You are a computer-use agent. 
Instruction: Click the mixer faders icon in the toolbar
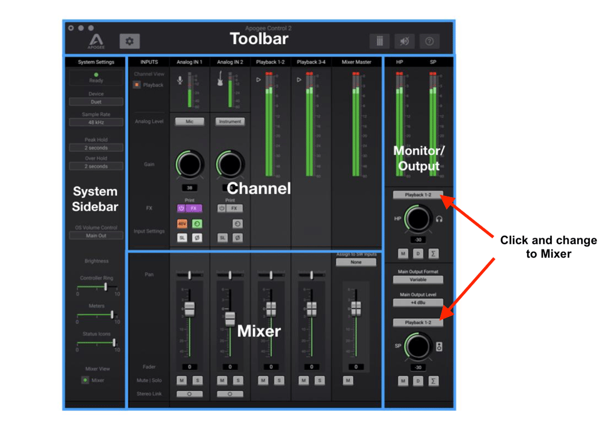(379, 41)
